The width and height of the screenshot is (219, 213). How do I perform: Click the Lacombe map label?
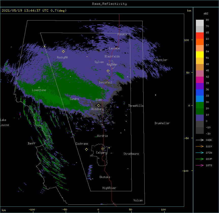[114, 48]
